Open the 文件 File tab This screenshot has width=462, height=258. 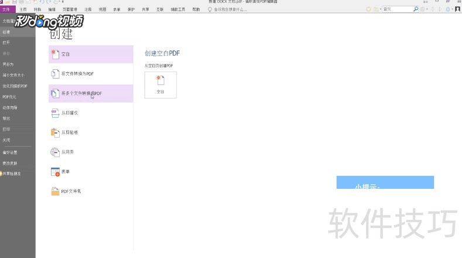pos(6,9)
